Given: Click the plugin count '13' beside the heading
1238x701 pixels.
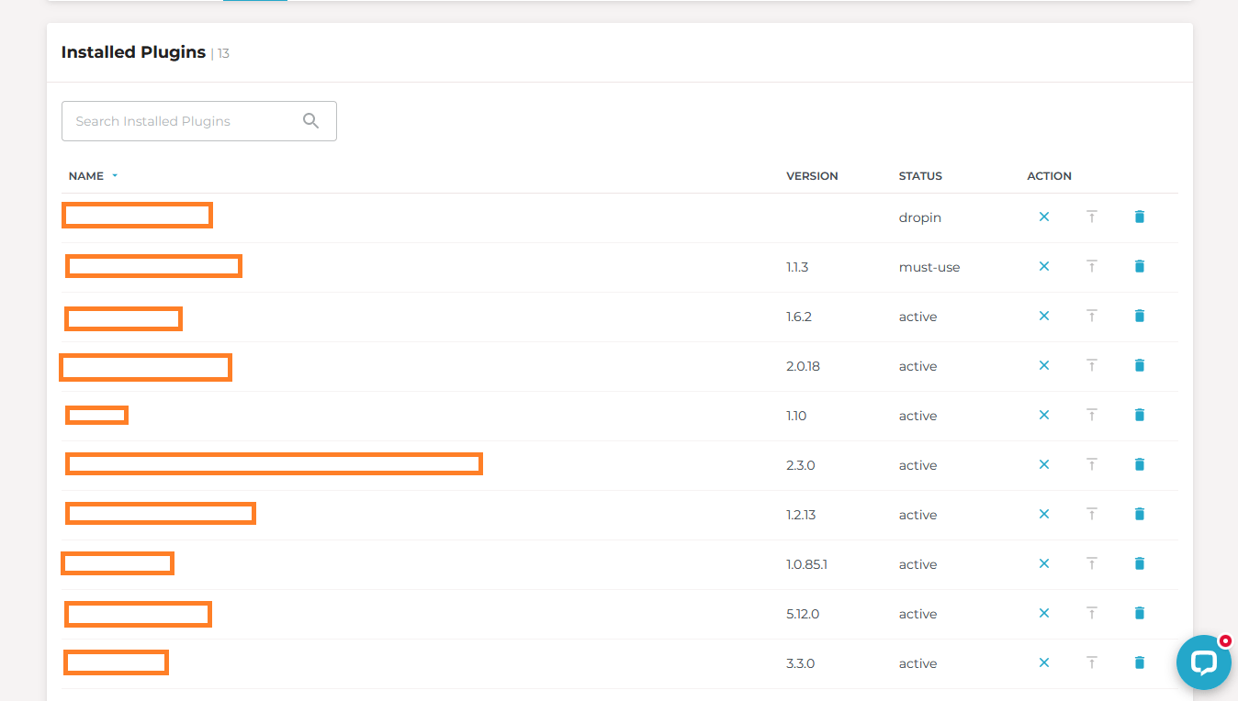Looking at the screenshot, I should (x=223, y=54).
